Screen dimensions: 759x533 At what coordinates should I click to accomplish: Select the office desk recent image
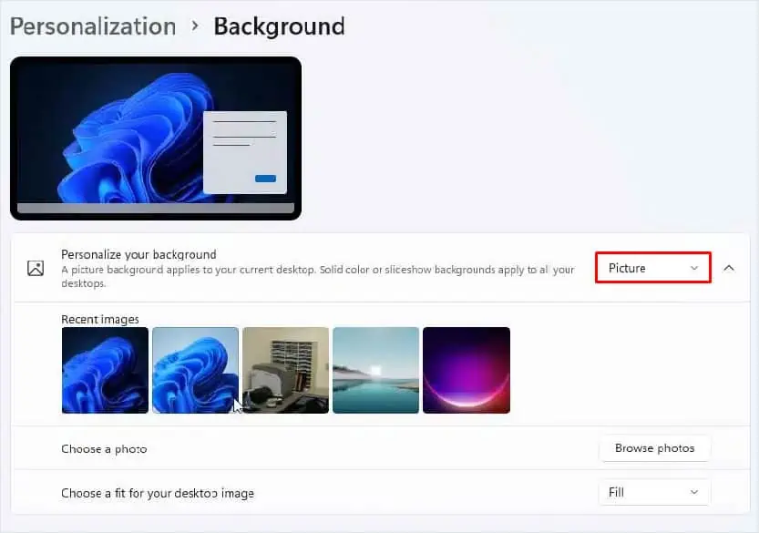(285, 370)
